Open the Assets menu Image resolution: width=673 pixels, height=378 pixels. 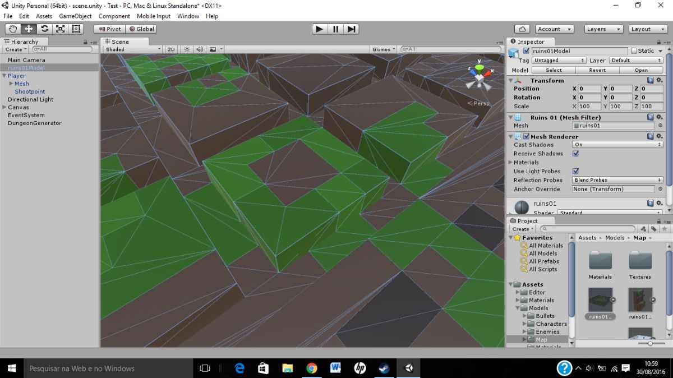44,16
